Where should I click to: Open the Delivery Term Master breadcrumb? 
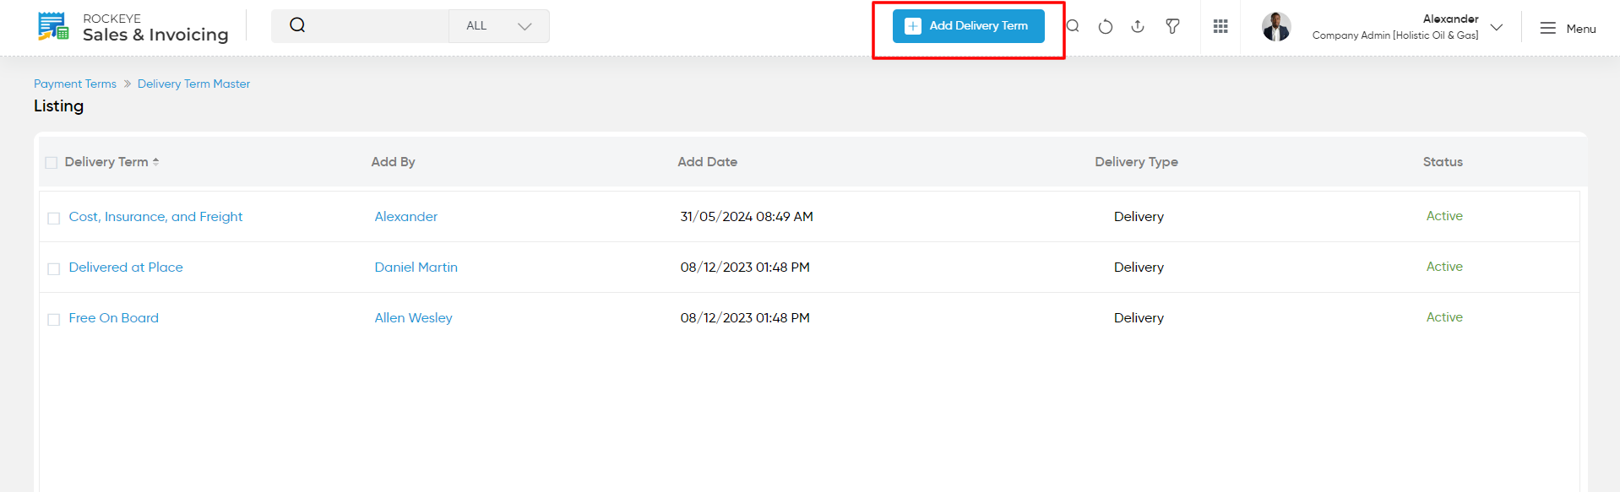click(193, 84)
